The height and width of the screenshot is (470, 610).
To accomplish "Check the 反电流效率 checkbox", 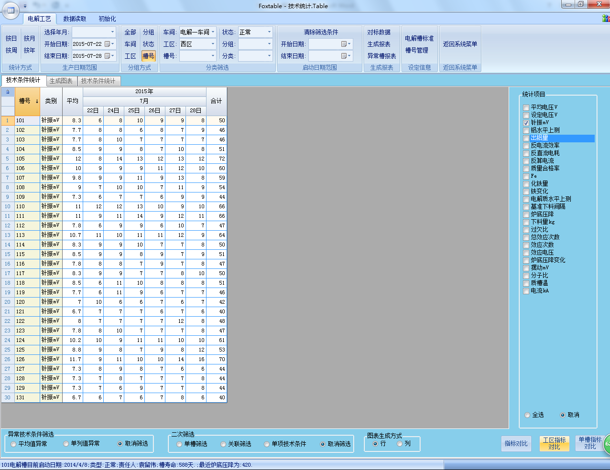I will click(526, 146).
